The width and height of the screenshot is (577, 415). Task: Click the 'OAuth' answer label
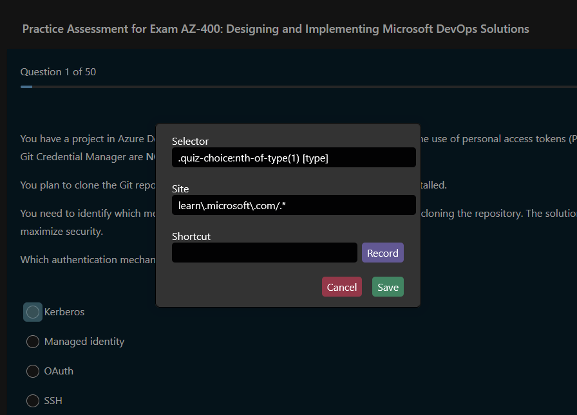pyautogui.click(x=59, y=371)
